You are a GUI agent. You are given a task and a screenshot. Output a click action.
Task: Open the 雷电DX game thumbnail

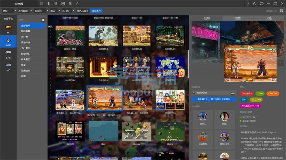(137, 132)
